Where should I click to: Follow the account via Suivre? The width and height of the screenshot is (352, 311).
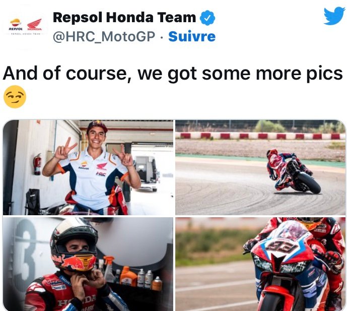pyautogui.click(x=192, y=36)
